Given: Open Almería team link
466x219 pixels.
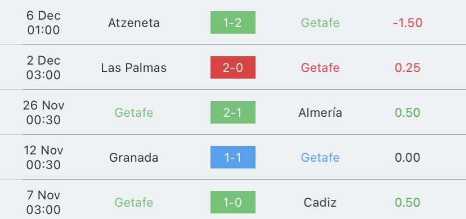Looking at the screenshot, I should click(x=320, y=112).
